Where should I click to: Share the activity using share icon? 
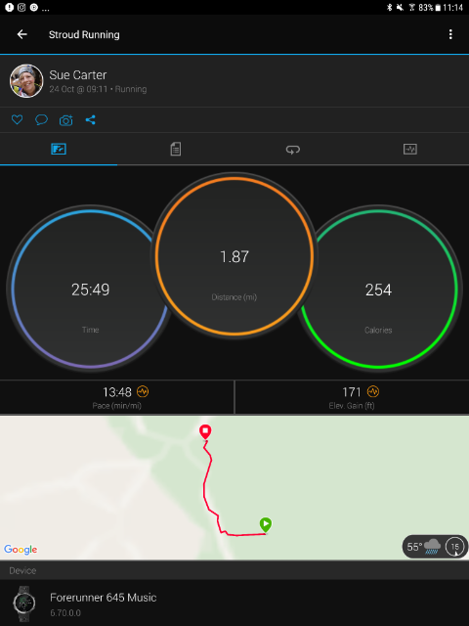point(91,119)
